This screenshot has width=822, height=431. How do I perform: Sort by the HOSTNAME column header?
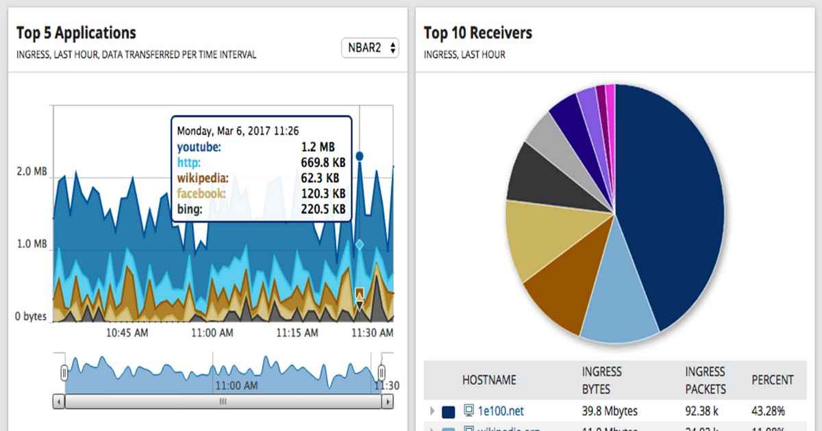click(x=489, y=380)
